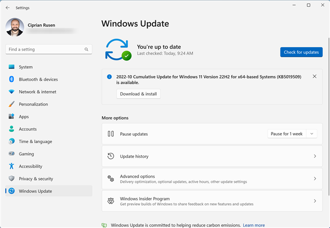This screenshot has width=330, height=228.
Task: Click the More options heading
Action: point(115,118)
